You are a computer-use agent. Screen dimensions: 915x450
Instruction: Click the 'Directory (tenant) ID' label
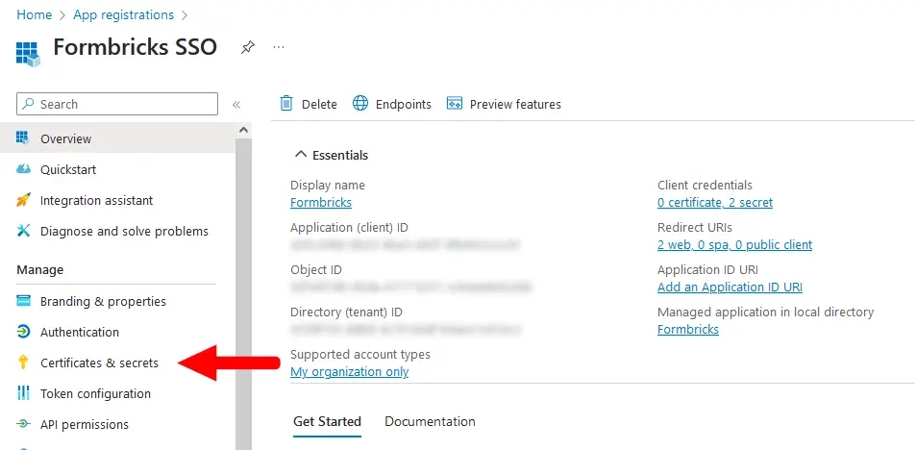click(346, 312)
